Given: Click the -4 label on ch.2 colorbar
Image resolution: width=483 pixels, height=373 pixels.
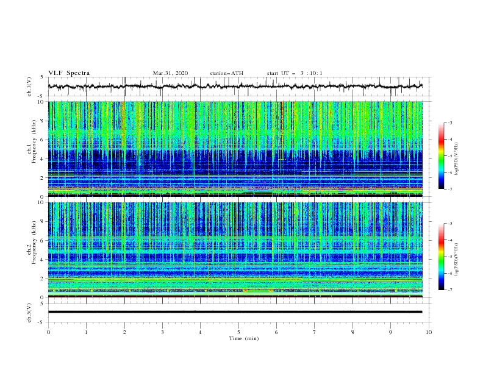Looking at the screenshot, I should pos(450,240).
